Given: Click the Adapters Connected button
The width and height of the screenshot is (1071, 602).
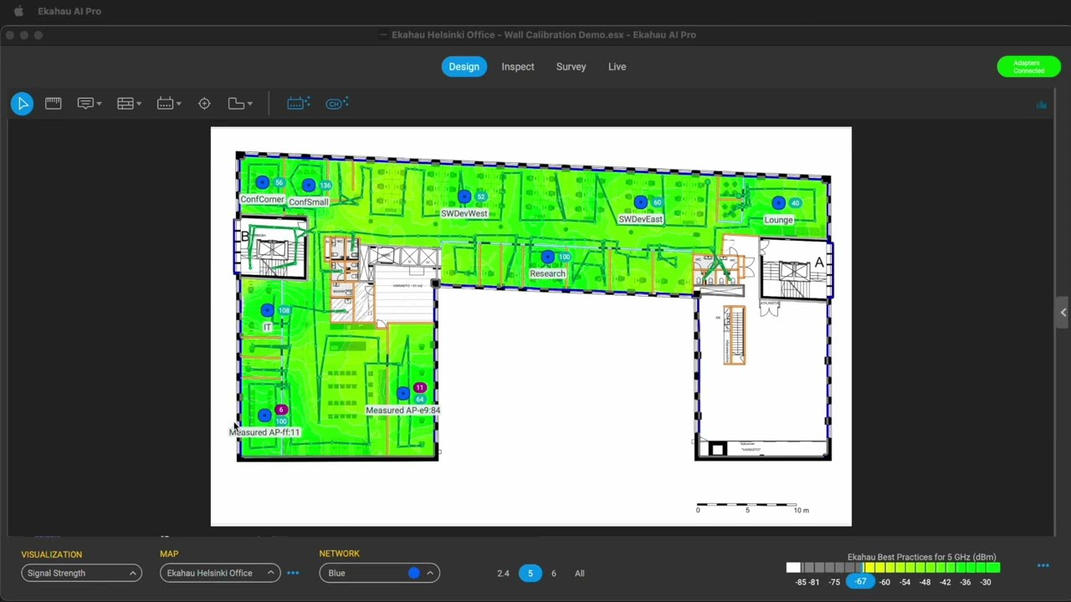Looking at the screenshot, I should tap(1028, 67).
